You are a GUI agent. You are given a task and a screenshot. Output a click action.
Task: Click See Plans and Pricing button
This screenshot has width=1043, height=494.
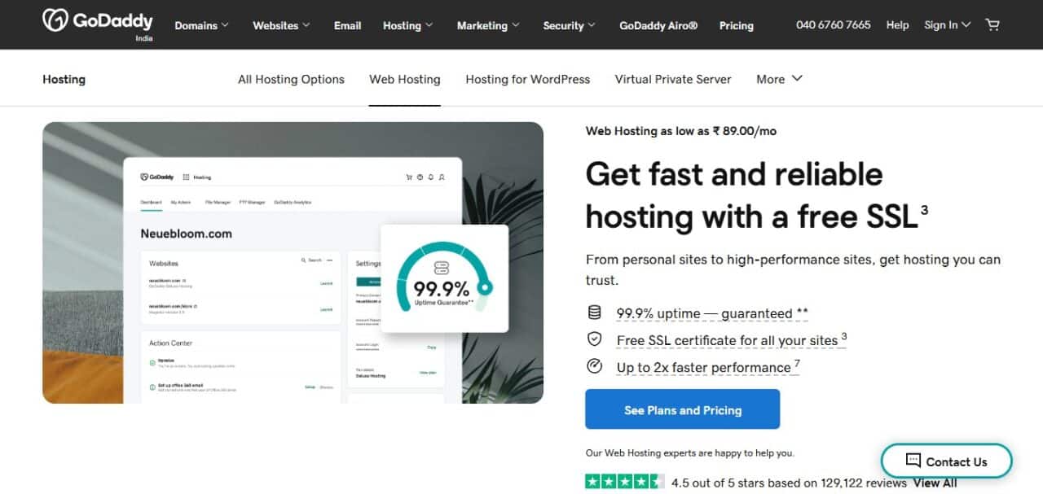tap(682, 409)
